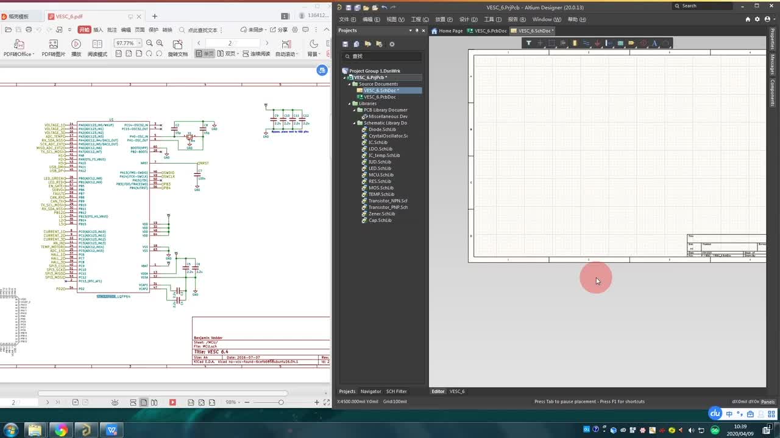Click the 播放 play icon in PDF viewer
Image resolution: width=780 pixels, height=438 pixels.
[76, 44]
